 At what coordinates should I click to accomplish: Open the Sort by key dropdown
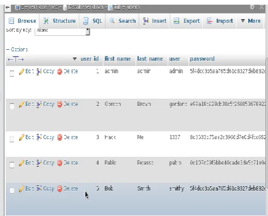[62, 32]
